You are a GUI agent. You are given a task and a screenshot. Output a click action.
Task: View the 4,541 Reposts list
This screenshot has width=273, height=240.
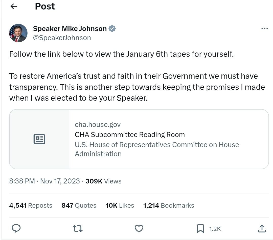[31, 205]
